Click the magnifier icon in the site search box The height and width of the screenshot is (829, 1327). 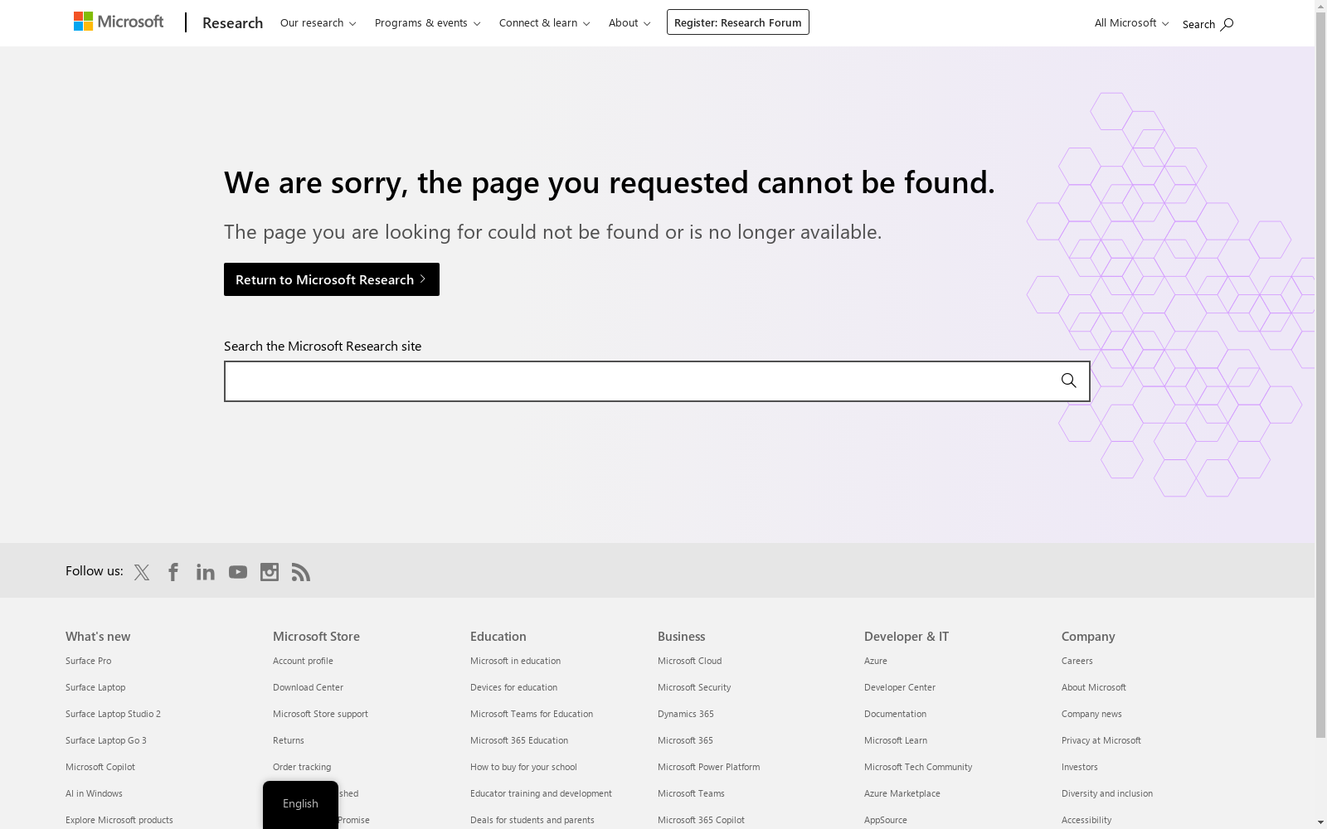1068,381
